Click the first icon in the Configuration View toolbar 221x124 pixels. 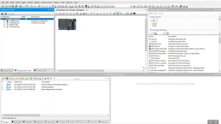2,14
